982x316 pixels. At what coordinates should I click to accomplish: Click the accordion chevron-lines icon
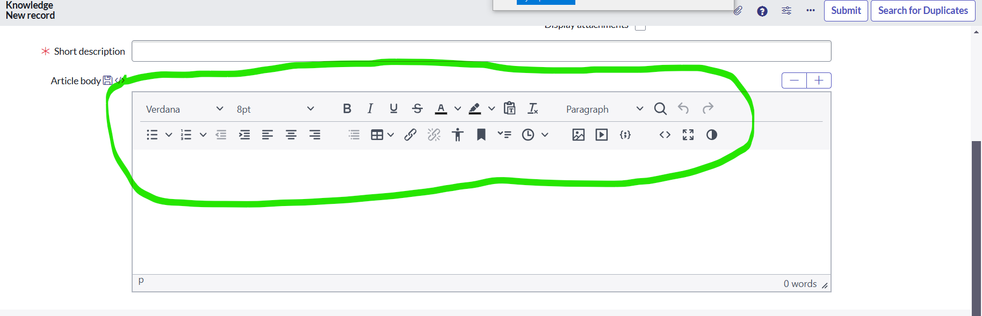(504, 135)
